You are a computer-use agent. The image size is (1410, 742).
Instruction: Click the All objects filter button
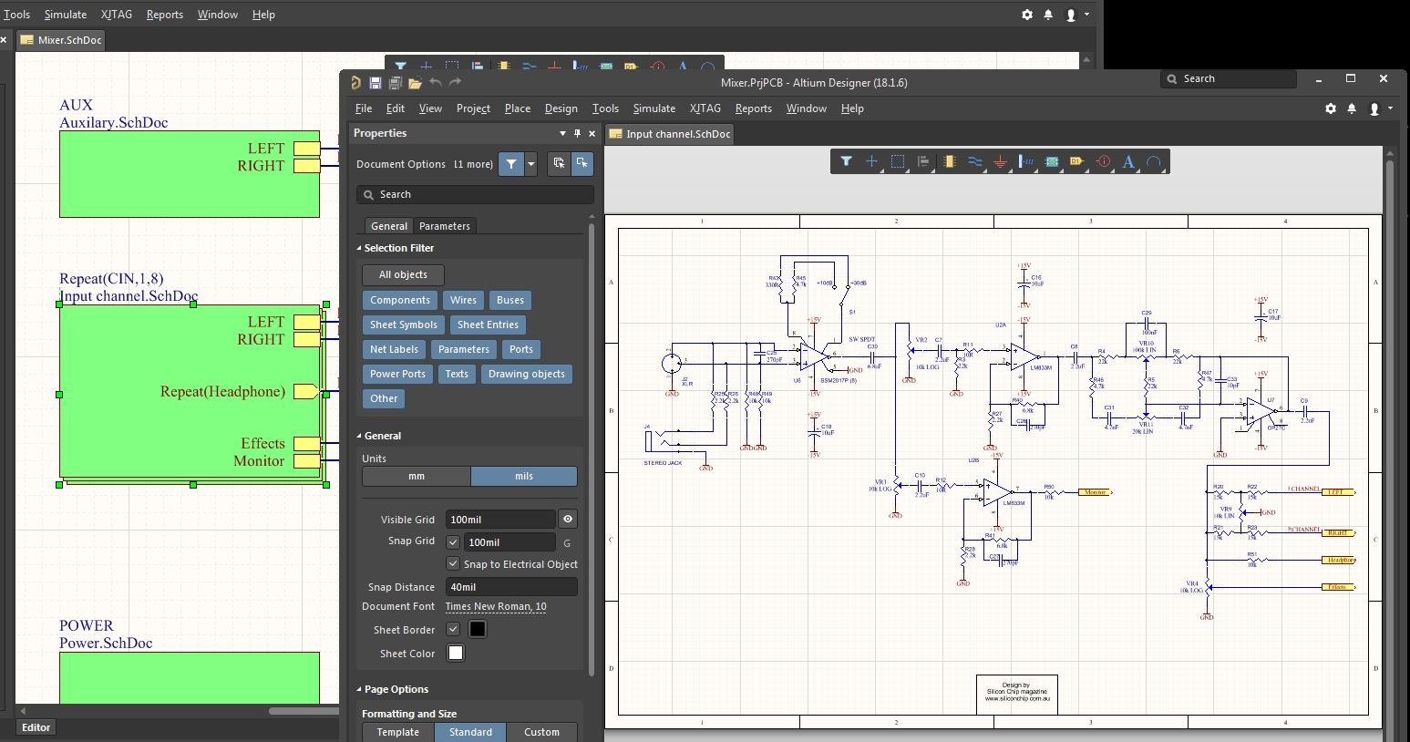403,274
